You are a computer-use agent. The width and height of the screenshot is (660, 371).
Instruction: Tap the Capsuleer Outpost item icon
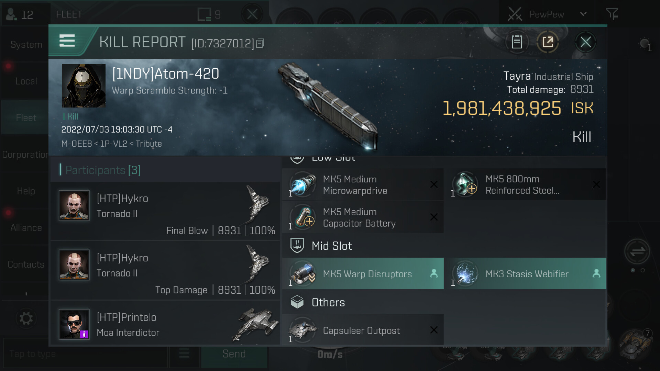[x=303, y=330]
